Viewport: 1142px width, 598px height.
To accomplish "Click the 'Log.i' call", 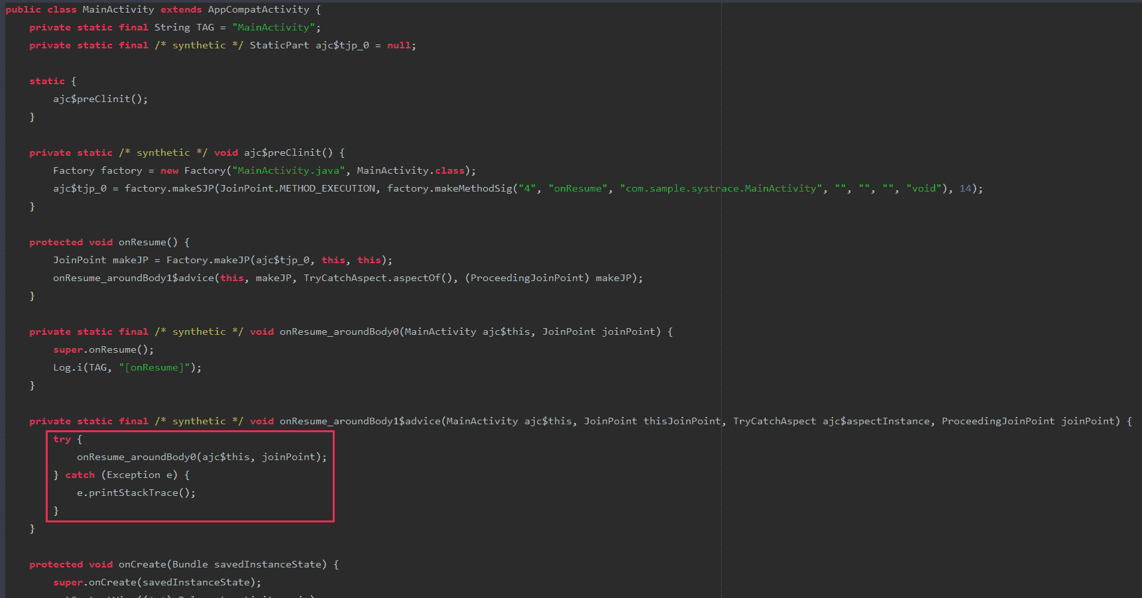I will click(x=68, y=367).
